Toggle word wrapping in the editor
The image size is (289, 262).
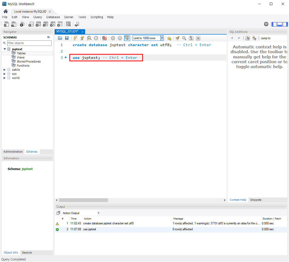198,38
